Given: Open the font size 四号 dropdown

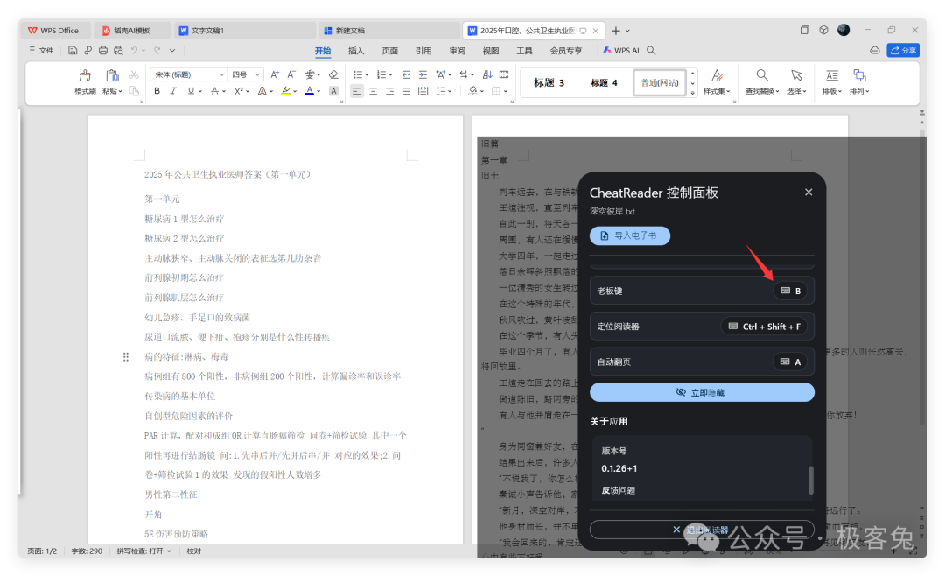Looking at the screenshot, I should (257, 74).
